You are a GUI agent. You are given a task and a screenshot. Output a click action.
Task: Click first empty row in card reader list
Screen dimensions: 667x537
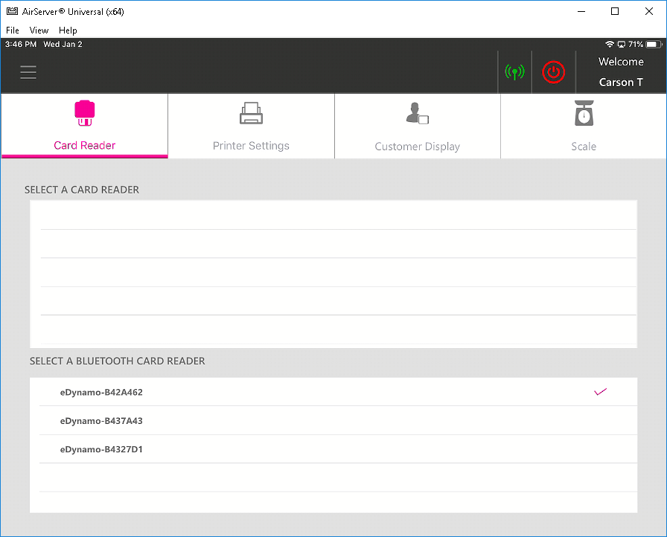333,216
